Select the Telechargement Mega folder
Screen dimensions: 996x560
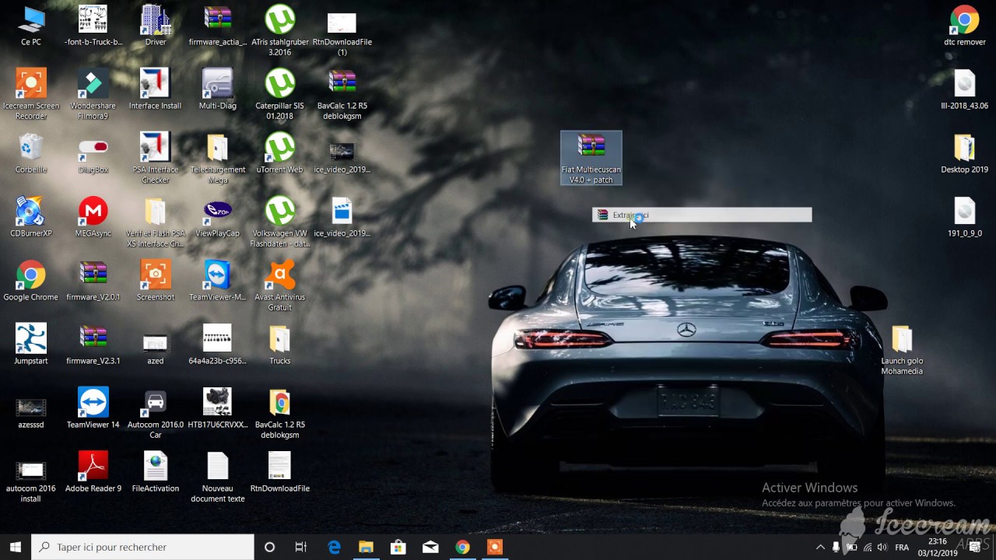218,158
